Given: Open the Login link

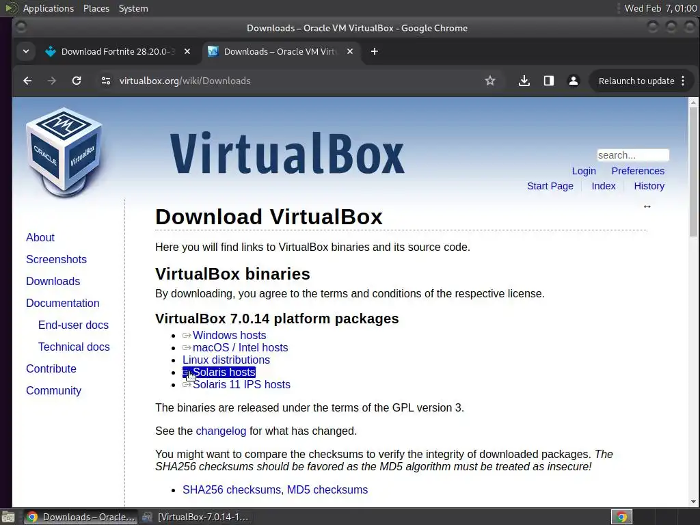Looking at the screenshot, I should pyautogui.click(x=584, y=171).
